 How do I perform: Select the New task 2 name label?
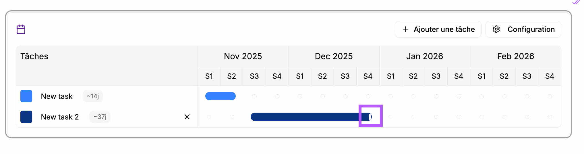coord(60,117)
